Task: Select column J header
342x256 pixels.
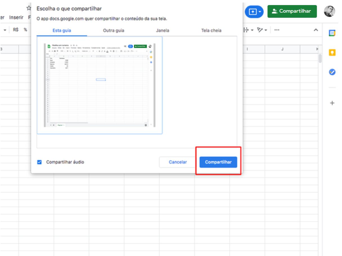Action: click(282, 49)
